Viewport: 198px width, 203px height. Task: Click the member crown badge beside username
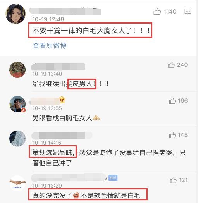[x=62, y=100]
